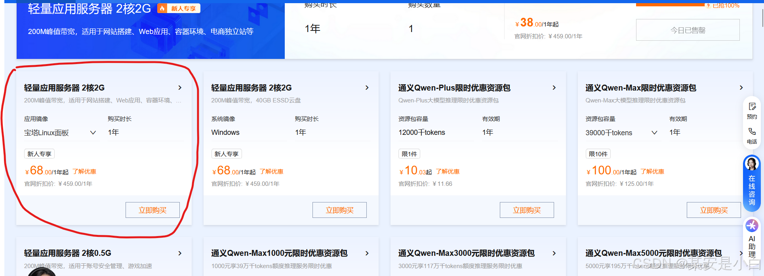Screen dimensions: 764x276
Task: Click the ¥38.00/1年起 price in banner
Action: [537, 23]
